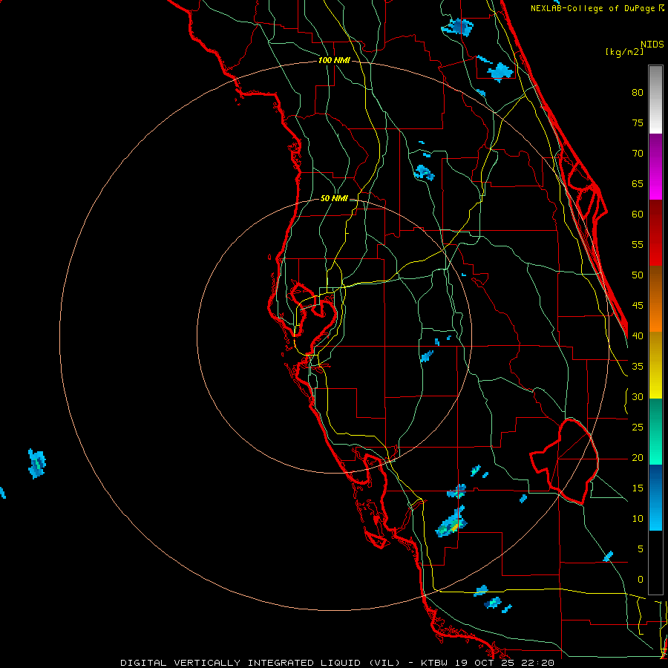
Task: Click the isolated Gulf echo with green core
Action: point(37,463)
